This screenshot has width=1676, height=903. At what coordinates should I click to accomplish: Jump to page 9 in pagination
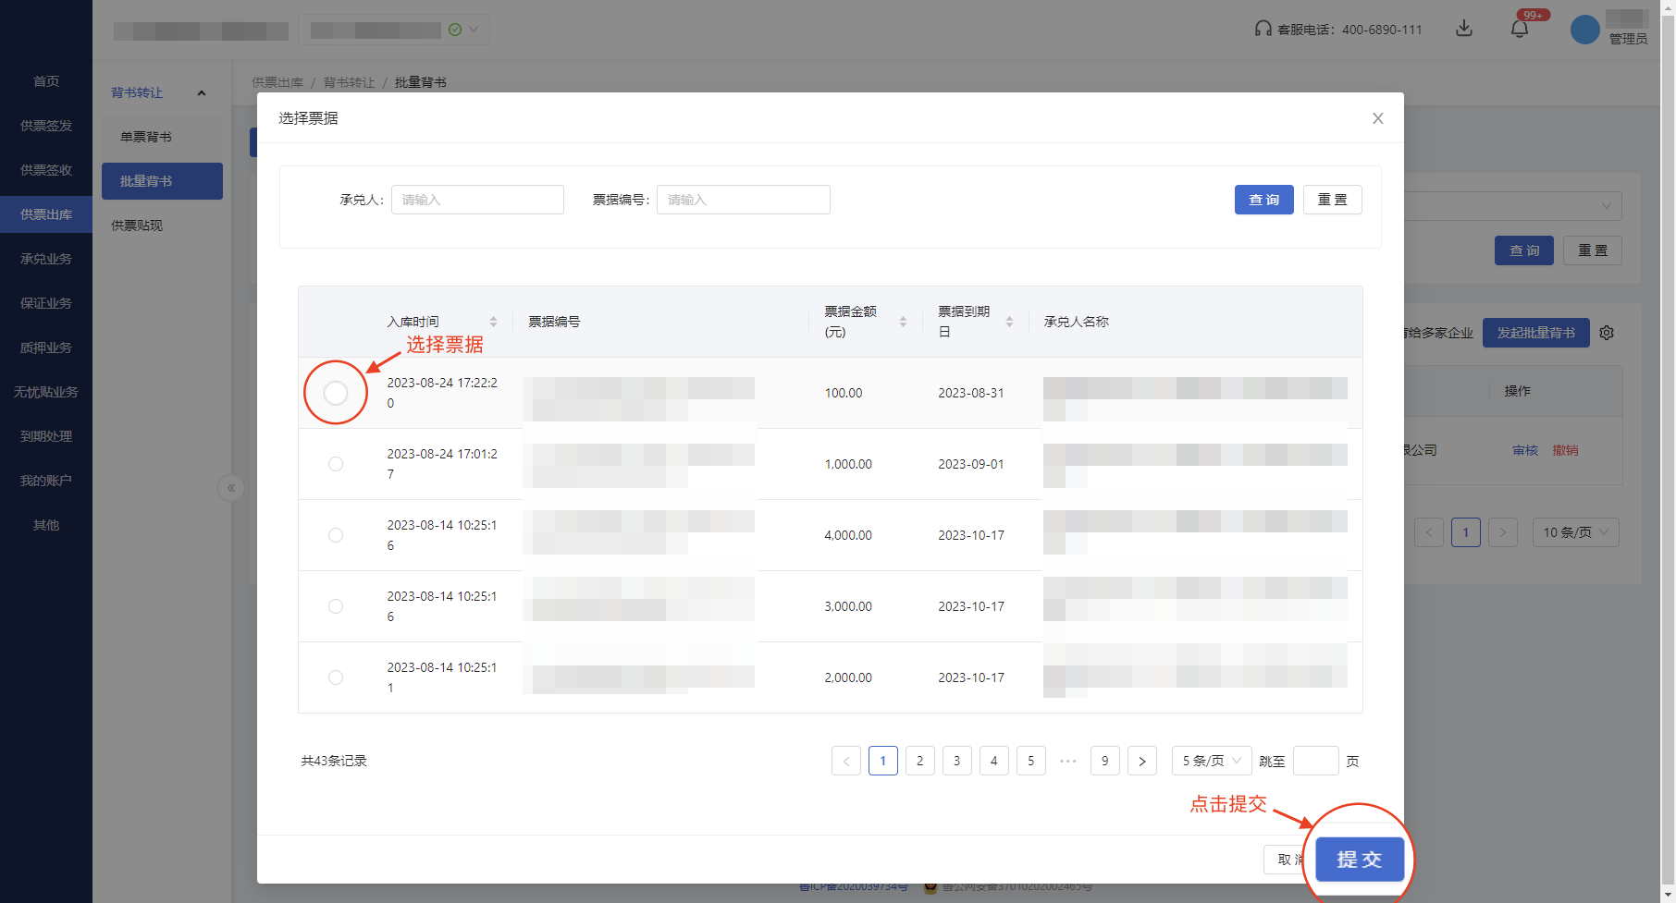1104,761
